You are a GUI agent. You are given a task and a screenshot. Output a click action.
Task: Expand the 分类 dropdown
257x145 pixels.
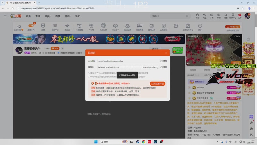pyautogui.click(x=48, y=16)
